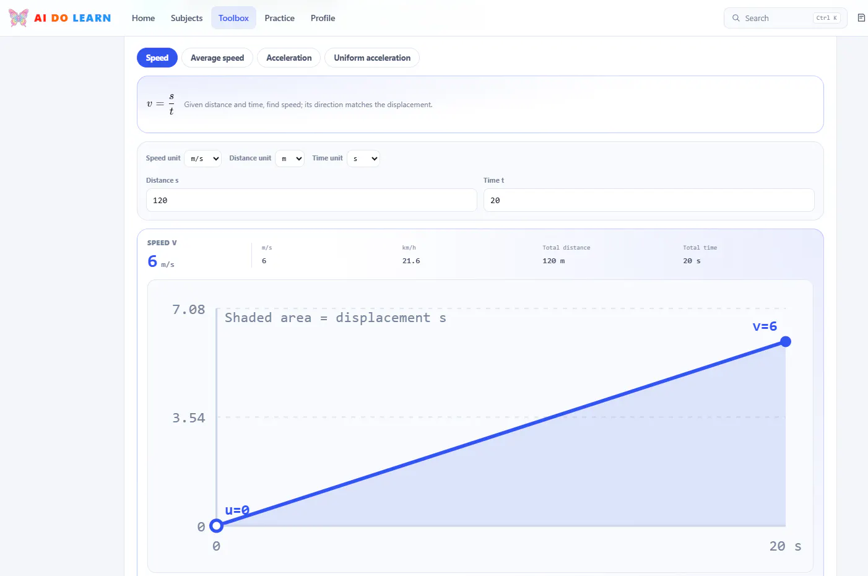The width and height of the screenshot is (868, 576).
Task: Click the Distance s input field
Action: tap(311, 200)
